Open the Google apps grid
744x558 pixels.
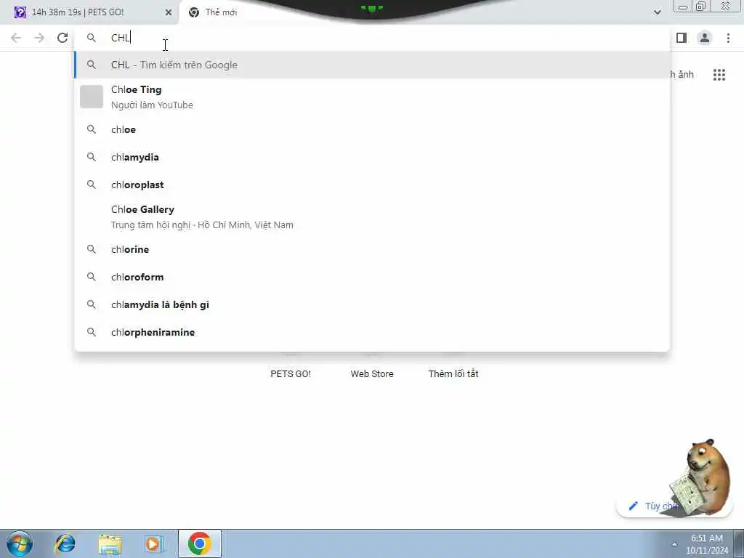(719, 75)
